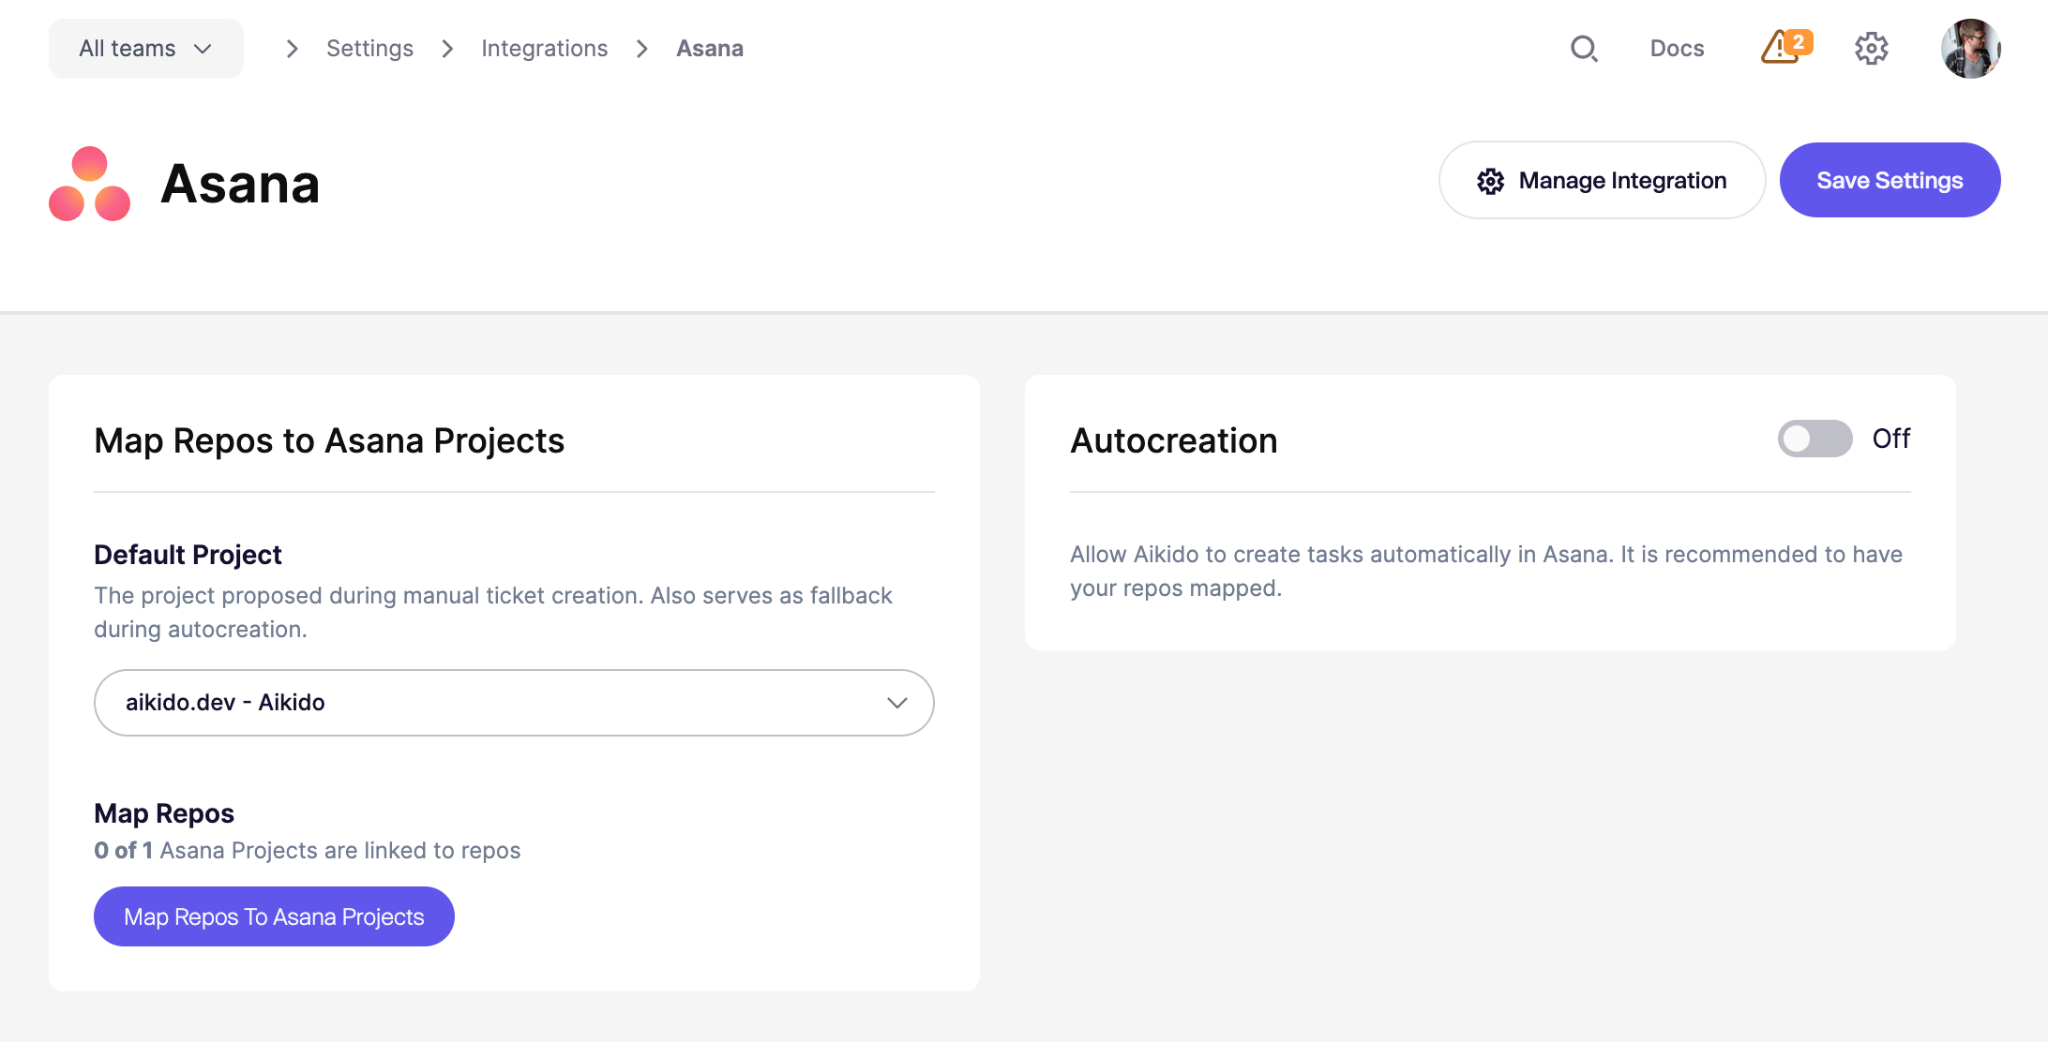Open the Docs link
Screen dimensions: 2048x1042
tap(1677, 49)
